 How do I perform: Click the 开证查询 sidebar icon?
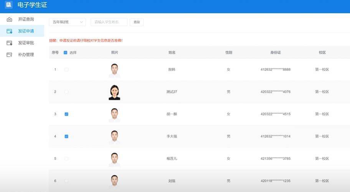(10, 19)
